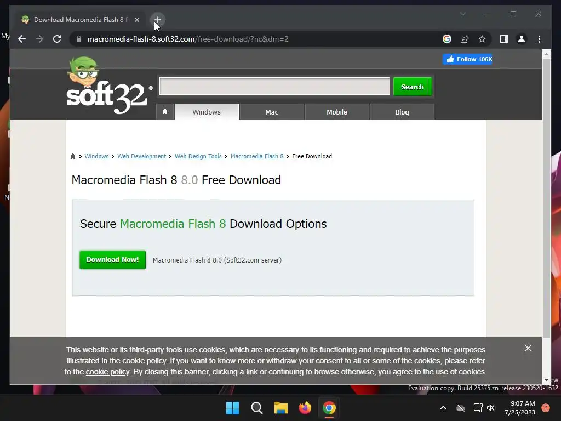
Task: Open the Blog tab
Action: [x=402, y=112]
